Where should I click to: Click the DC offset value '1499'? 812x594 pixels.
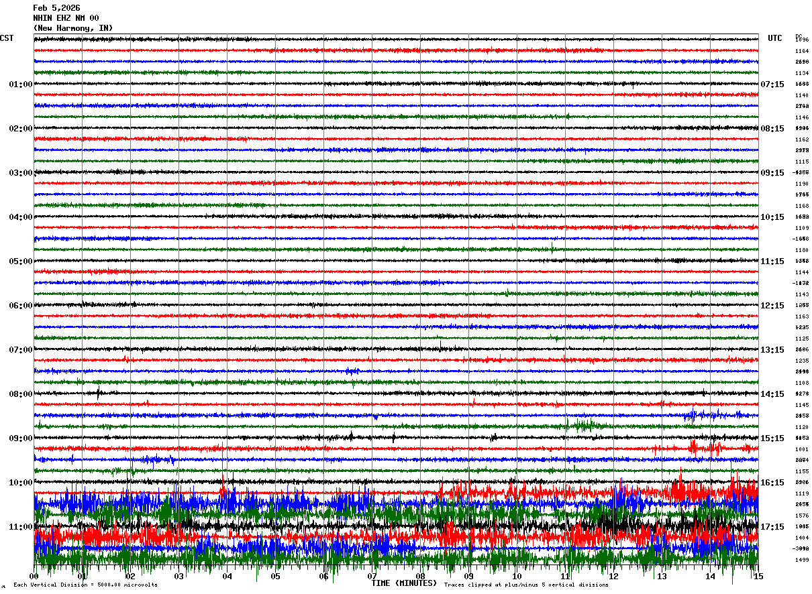click(x=802, y=560)
